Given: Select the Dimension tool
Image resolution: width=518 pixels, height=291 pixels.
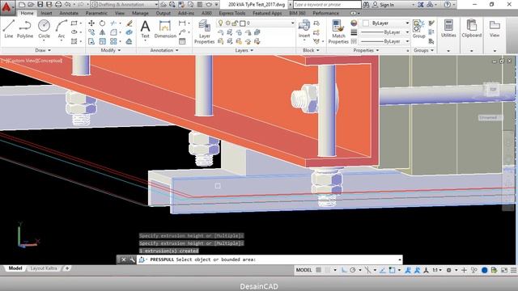Looking at the screenshot, I should (165, 29).
